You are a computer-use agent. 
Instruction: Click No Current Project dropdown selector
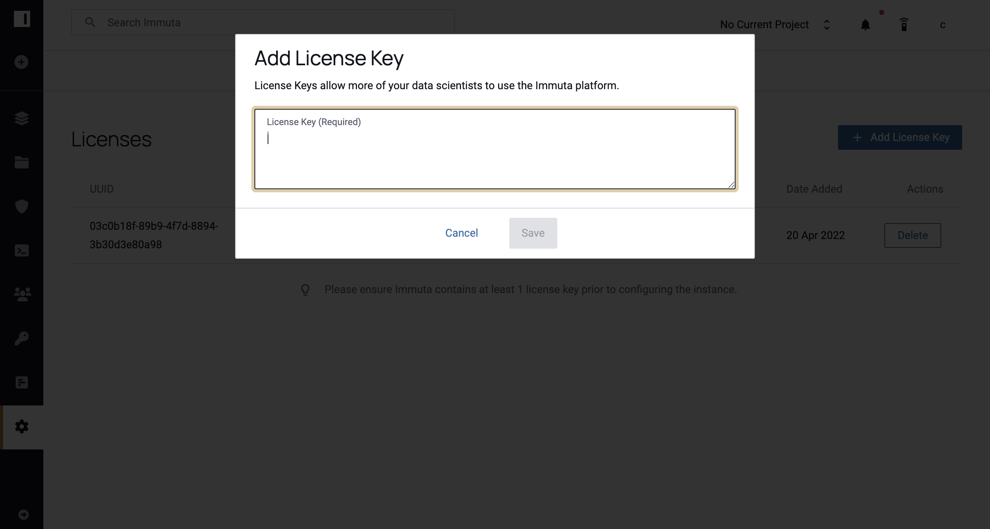775,24
